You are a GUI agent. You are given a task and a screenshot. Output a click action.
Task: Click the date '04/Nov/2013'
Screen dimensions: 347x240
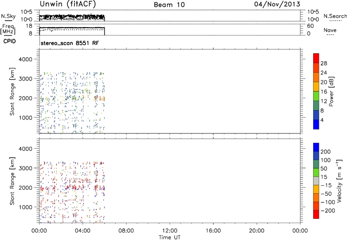pos(277,4)
